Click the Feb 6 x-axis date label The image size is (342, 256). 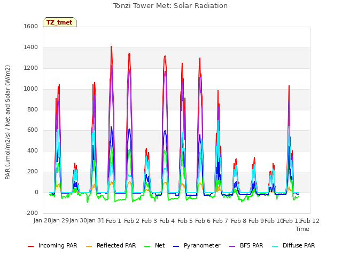(203, 221)
